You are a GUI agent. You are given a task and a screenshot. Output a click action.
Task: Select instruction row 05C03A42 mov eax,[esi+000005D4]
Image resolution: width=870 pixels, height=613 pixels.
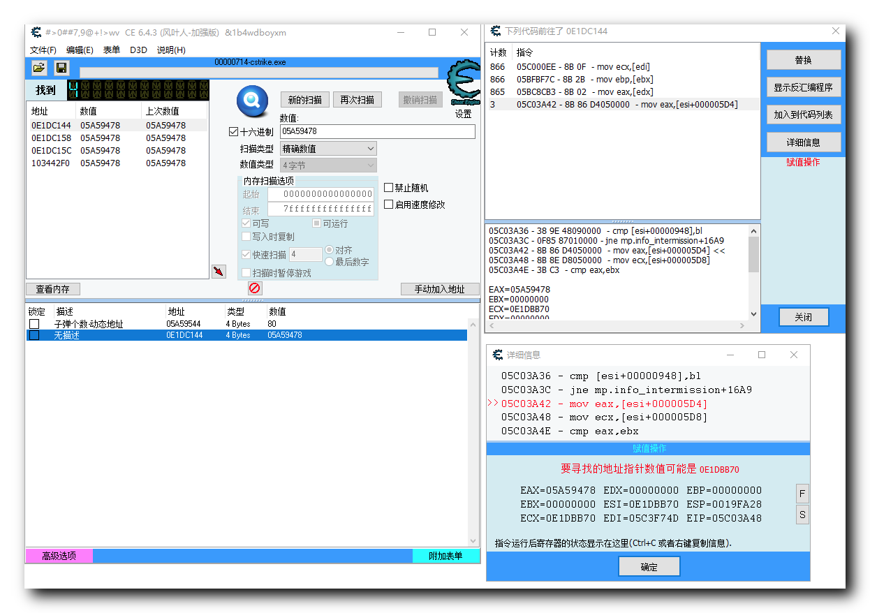coord(622,105)
